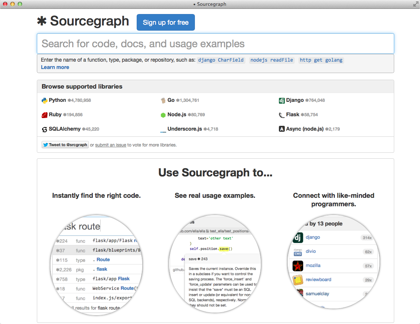This screenshot has height=324, width=420.
Task: Click the 'flask/app Flask' result row
Action: (97, 279)
